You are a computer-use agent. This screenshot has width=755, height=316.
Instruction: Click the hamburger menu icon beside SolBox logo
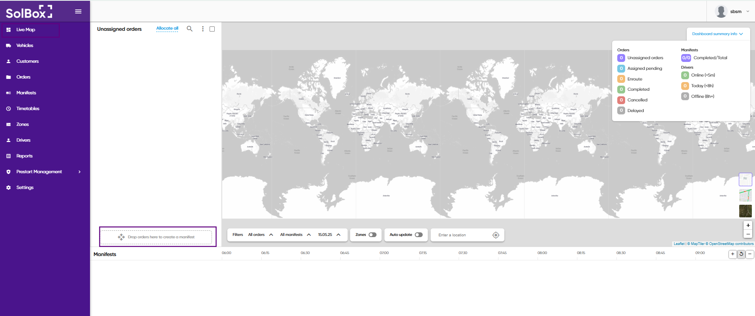coord(78,11)
